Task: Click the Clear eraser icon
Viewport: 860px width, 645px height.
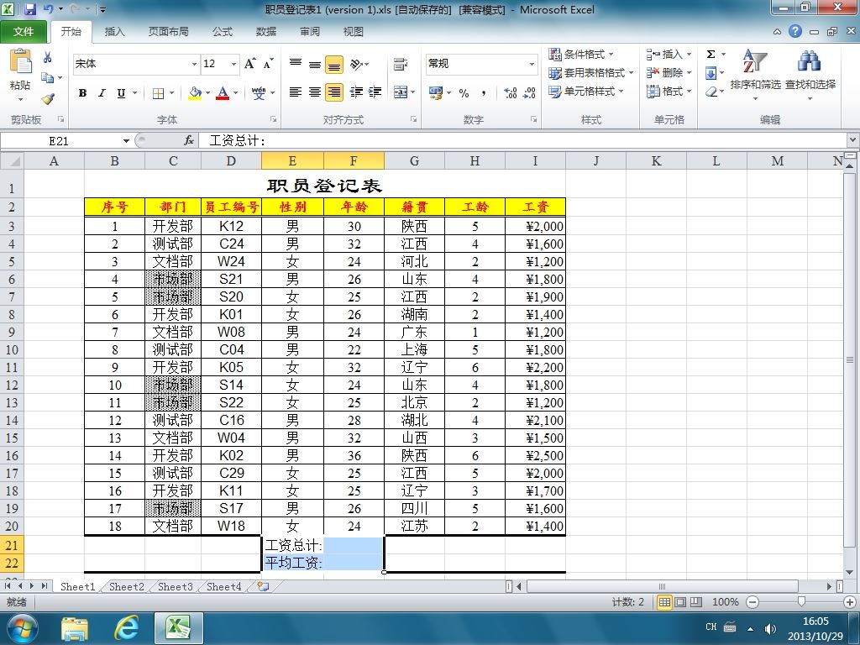Action: click(711, 92)
